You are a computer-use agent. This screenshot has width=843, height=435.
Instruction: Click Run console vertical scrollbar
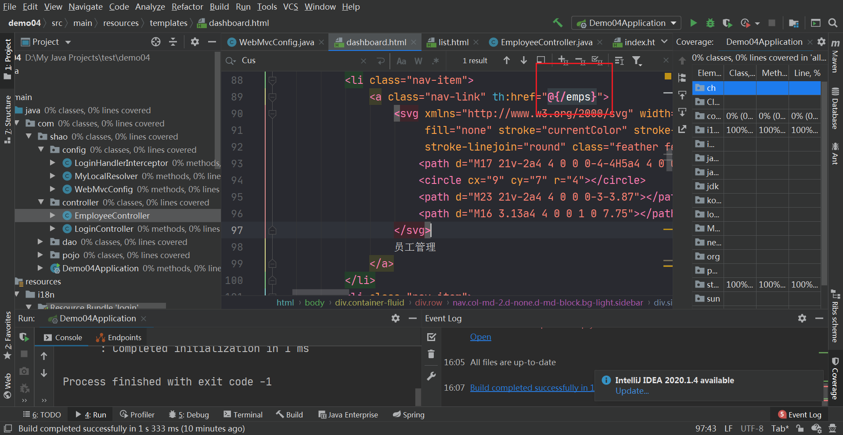pyautogui.click(x=418, y=396)
